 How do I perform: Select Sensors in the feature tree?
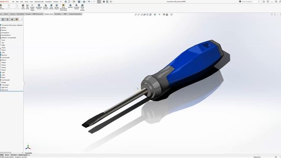pyautogui.click(x=4, y=30)
